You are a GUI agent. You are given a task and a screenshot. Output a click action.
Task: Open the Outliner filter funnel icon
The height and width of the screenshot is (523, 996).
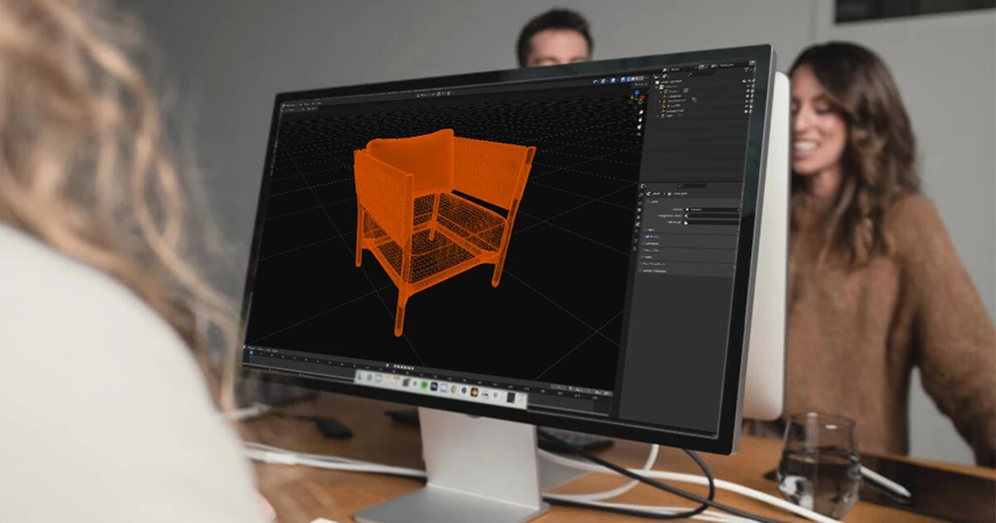746,69
